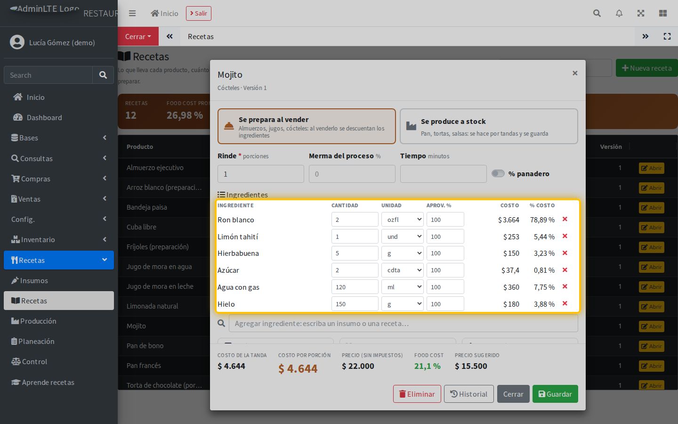The width and height of the screenshot is (678, 424).
Task: Delete the Azúcar ingredient row
Action: click(565, 270)
